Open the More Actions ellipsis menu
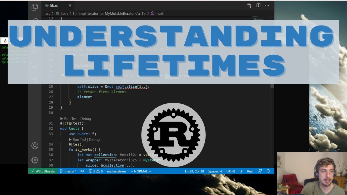 click(x=267, y=5)
